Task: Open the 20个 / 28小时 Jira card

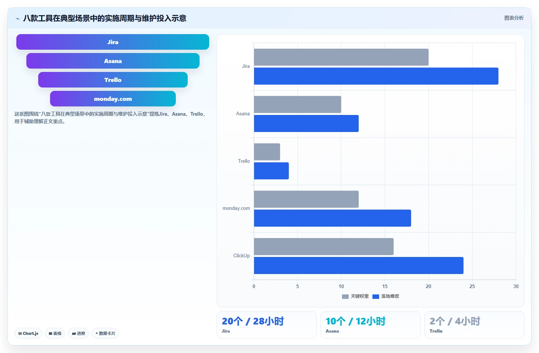Action: coord(267,325)
